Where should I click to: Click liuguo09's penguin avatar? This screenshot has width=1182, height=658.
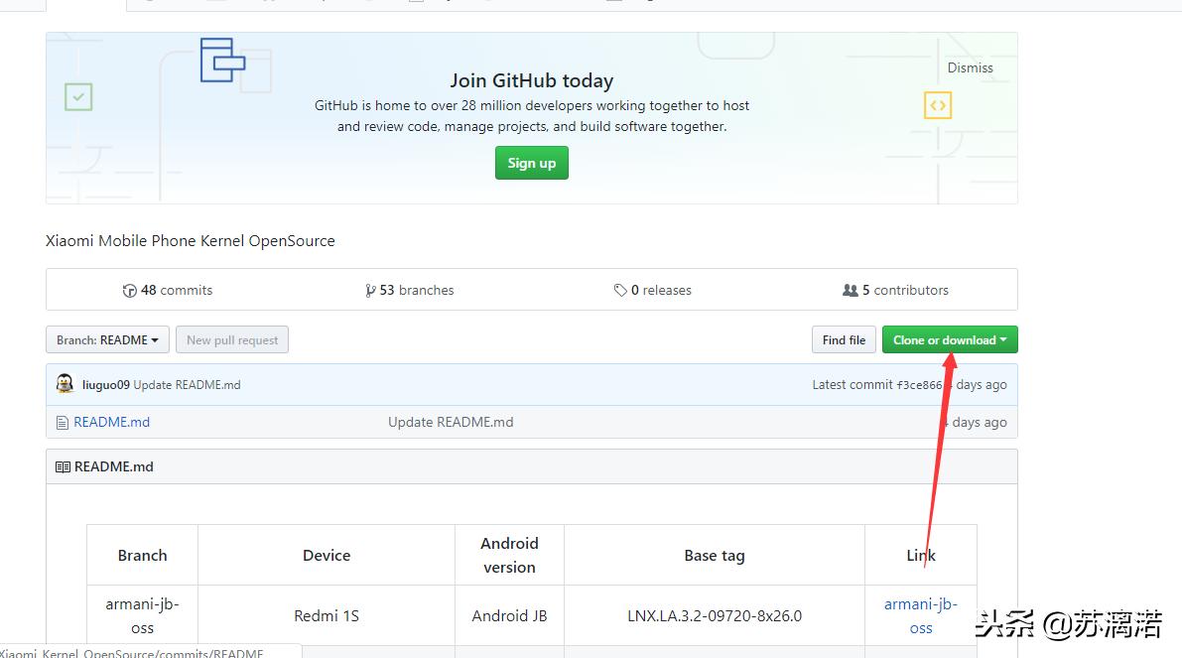tap(65, 384)
